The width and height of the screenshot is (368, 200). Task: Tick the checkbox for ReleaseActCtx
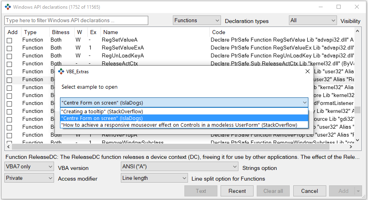10,64
